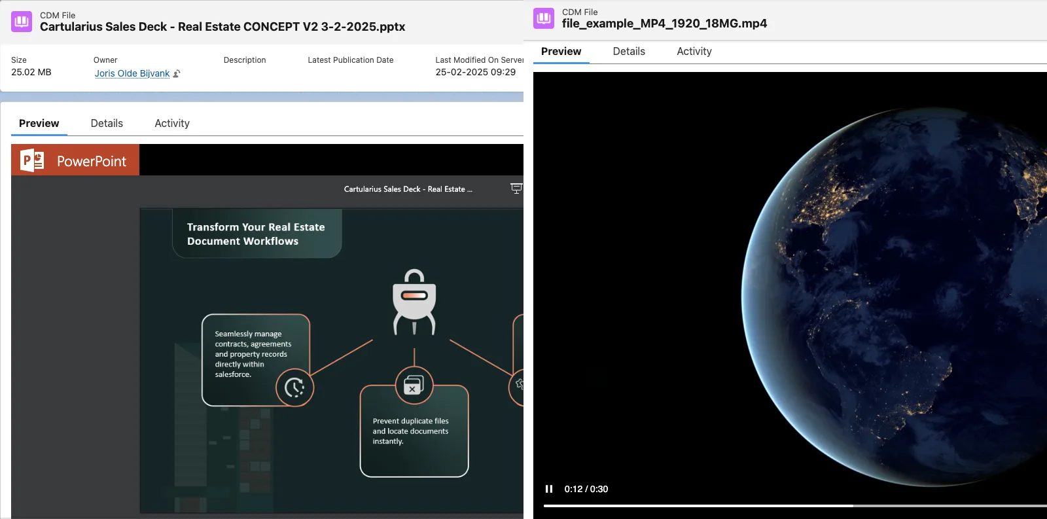Select the Preview tab of the pptx file
The image size is (1047, 519).
(39, 123)
